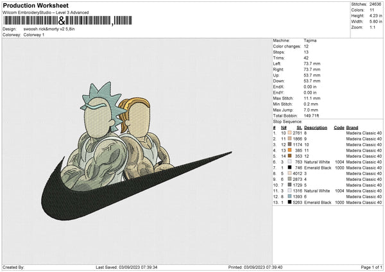
Task: Click the "Created By:" footer label
Action: (x=13, y=267)
